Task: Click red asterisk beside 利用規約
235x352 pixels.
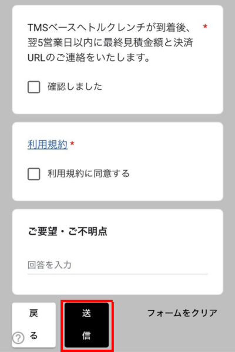Action: 72,144
